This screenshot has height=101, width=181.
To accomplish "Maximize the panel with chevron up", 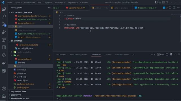I will point(175,54).
